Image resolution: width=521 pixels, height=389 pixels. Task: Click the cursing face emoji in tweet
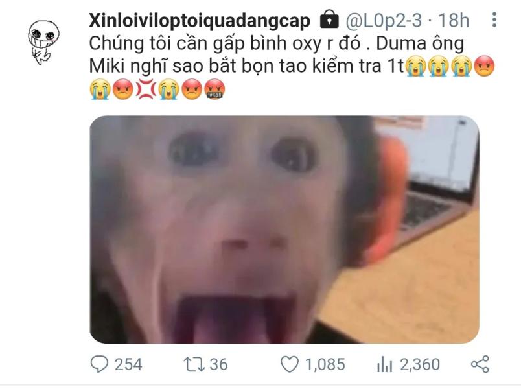(214, 89)
